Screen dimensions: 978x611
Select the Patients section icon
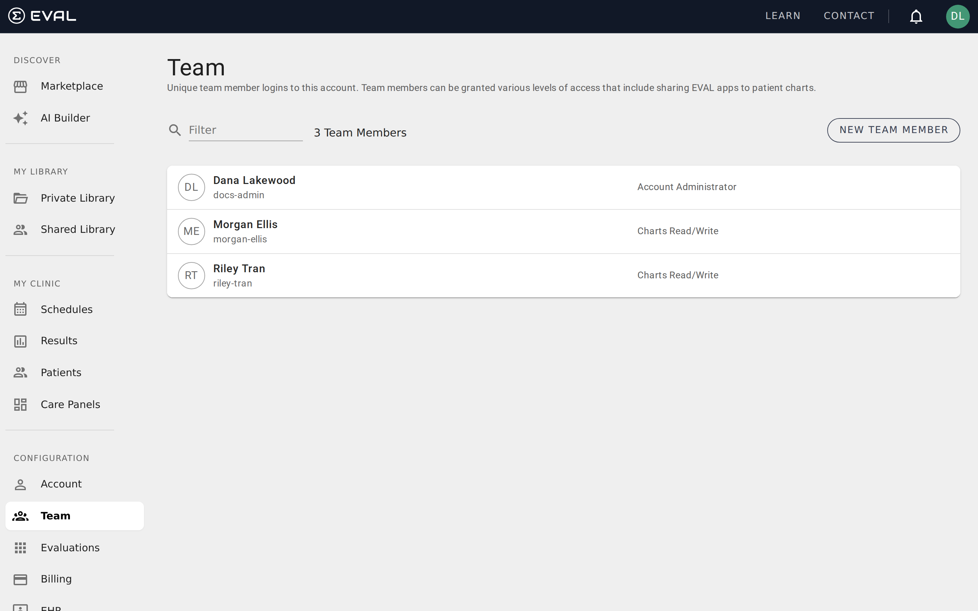coord(21,372)
